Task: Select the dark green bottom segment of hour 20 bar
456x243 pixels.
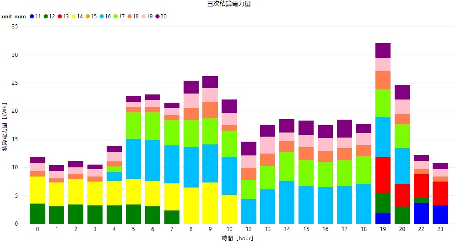Action: point(402,215)
